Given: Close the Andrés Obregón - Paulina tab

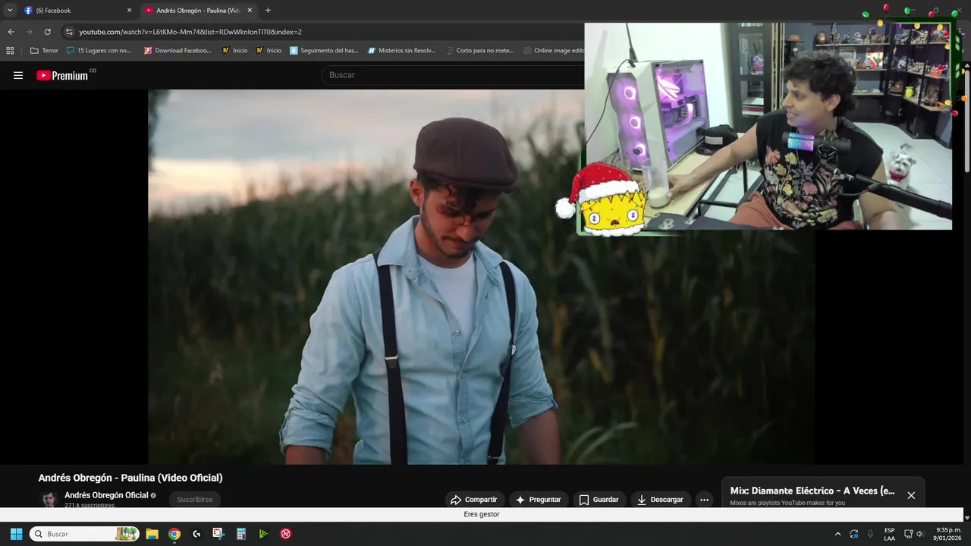Looking at the screenshot, I should coord(250,11).
